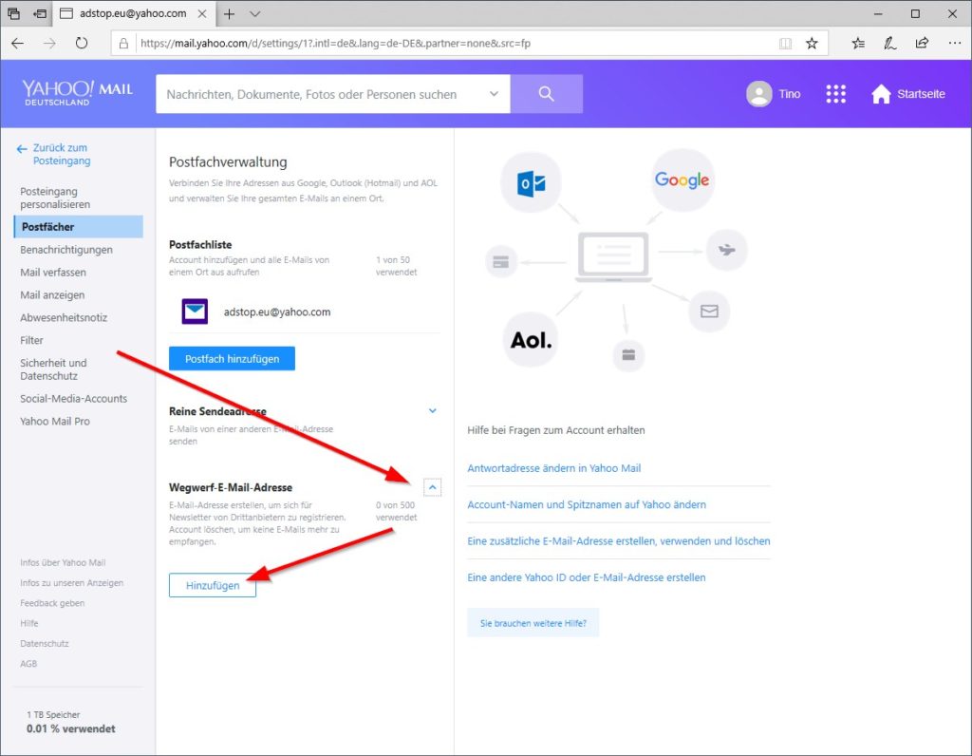Viewport: 972px width, 756px height.
Task: Click the share page icon
Action: click(922, 43)
